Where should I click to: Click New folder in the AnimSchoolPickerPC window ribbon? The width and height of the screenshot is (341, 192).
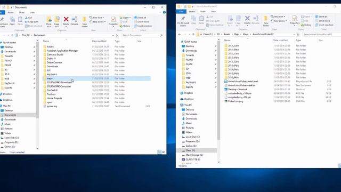(x=266, y=21)
